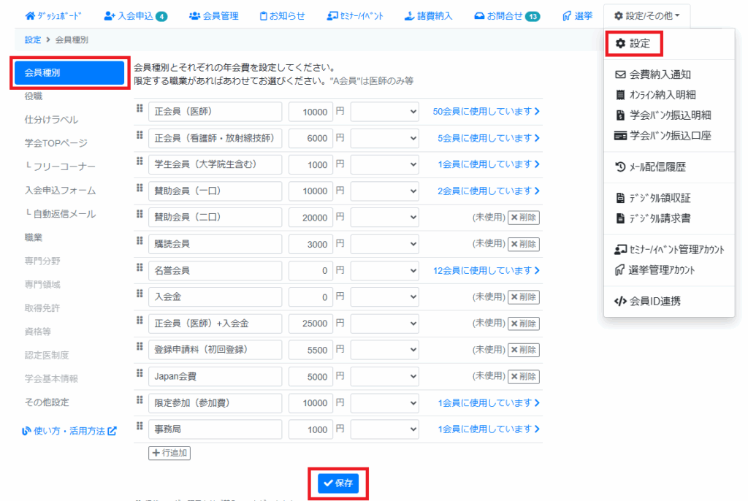748x501 pixels.
Task: Collapse the 設定/その他 dropdown menu
Action: click(x=646, y=15)
